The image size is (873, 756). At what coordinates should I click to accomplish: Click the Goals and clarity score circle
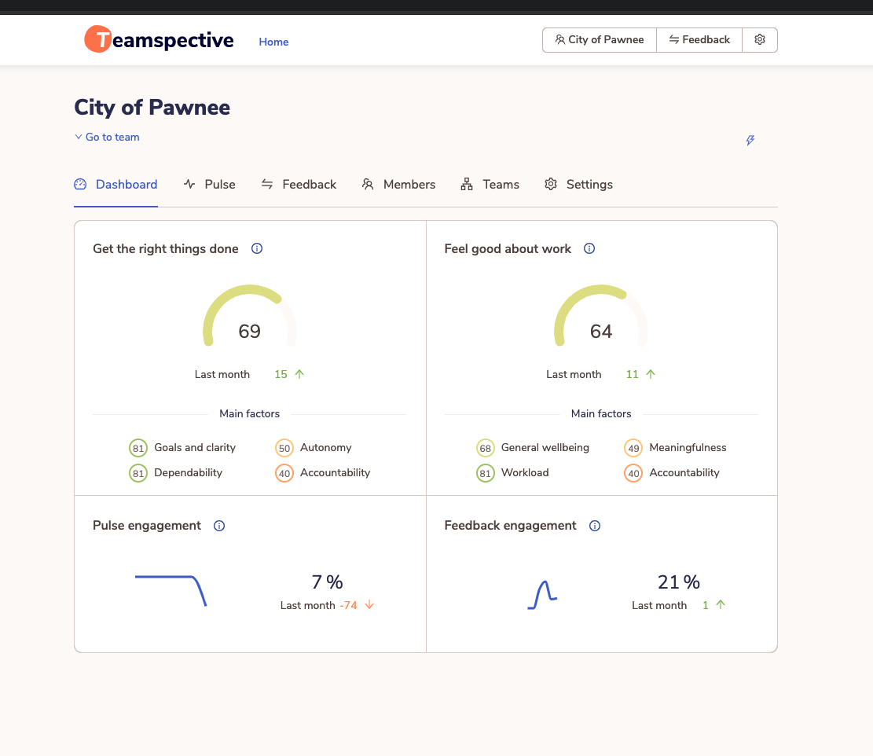tap(138, 448)
